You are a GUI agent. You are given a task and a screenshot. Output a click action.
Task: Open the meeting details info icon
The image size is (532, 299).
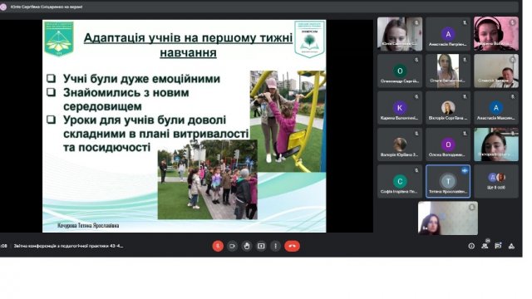[x=471, y=246]
